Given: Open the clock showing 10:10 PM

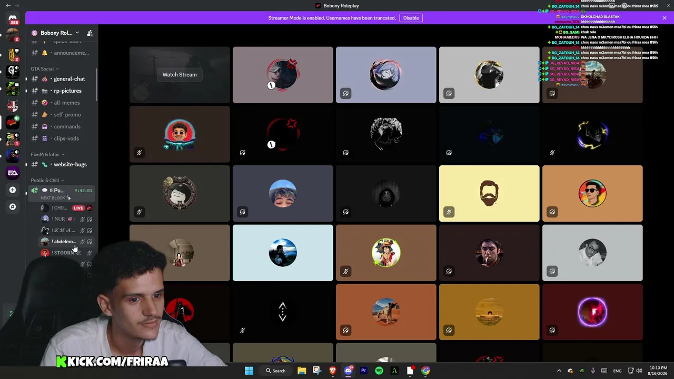Looking at the screenshot, I should (x=657, y=371).
